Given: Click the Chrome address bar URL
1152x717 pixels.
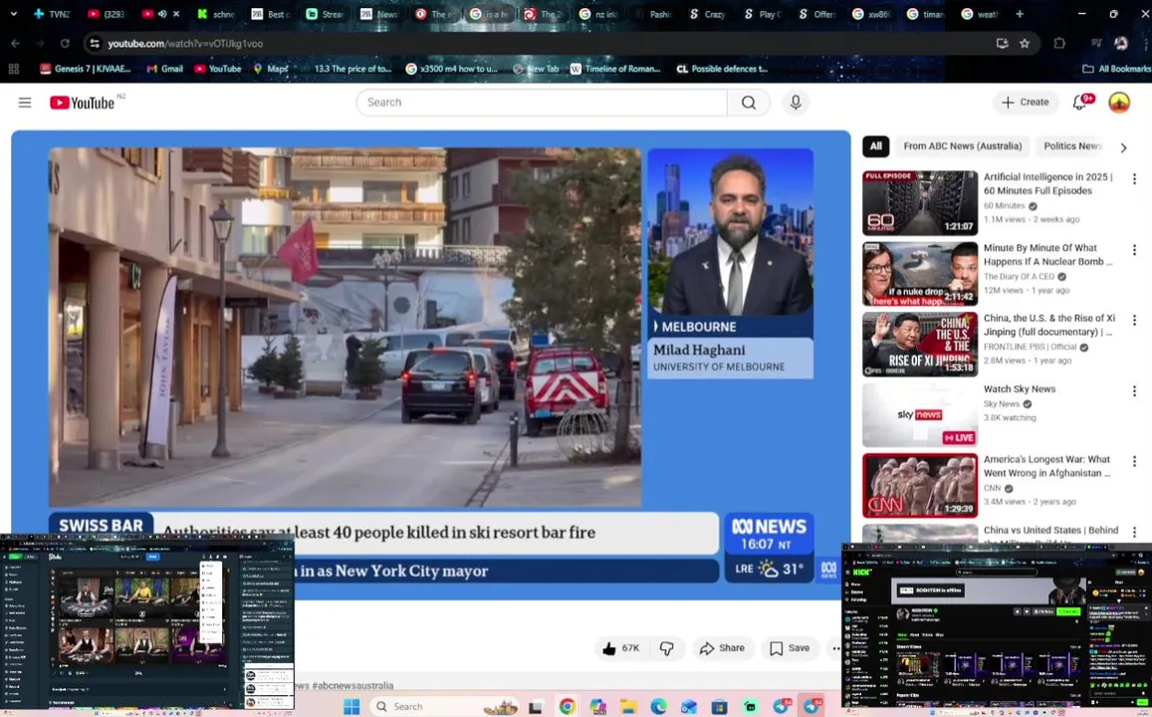Looking at the screenshot, I should (x=185, y=44).
